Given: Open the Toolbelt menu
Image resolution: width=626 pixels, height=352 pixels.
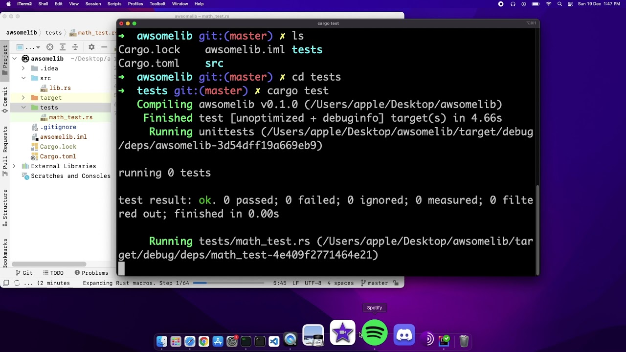Looking at the screenshot, I should tap(157, 4).
